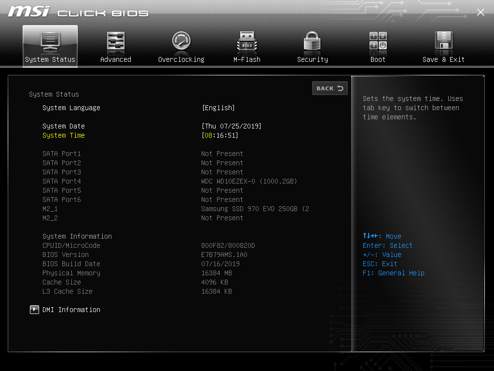494x371 pixels.
Task: Click the M2_1 slot label
Action: 50,209
